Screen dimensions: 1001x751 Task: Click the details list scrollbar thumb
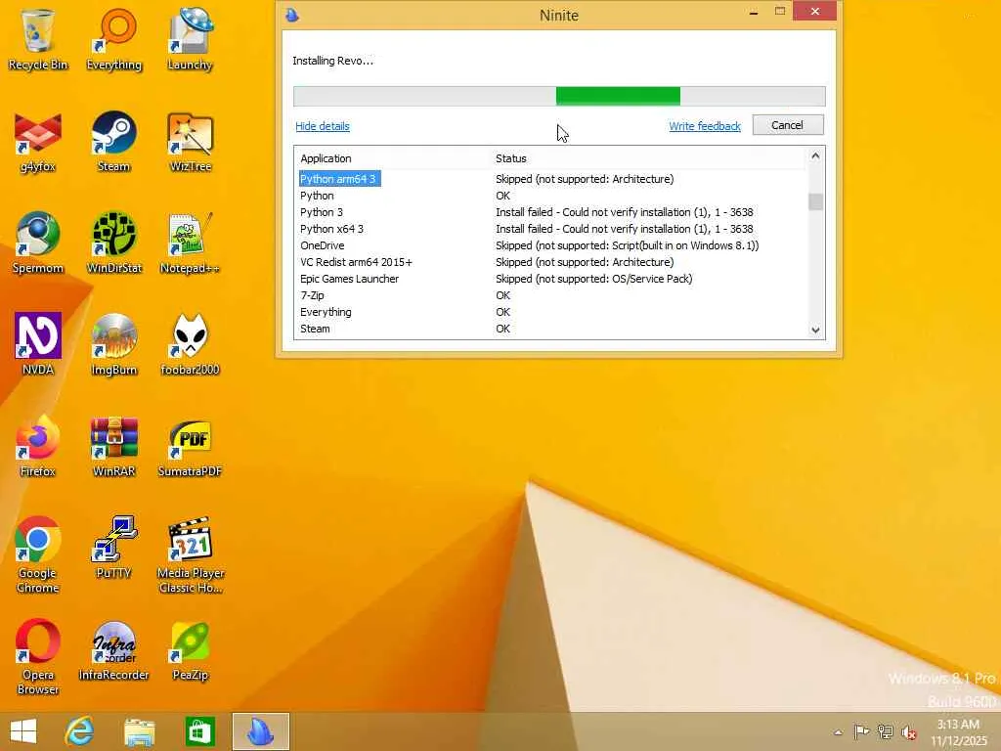[x=815, y=201]
